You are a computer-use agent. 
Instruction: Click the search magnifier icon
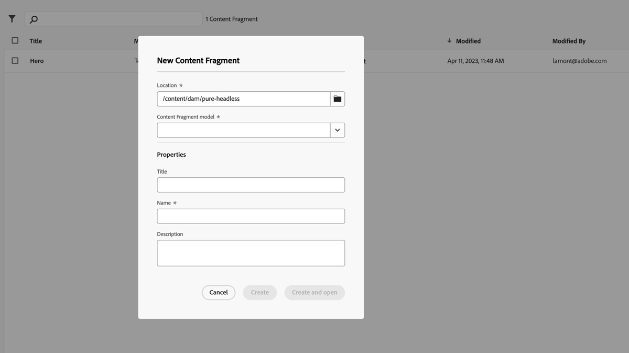tap(32, 19)
